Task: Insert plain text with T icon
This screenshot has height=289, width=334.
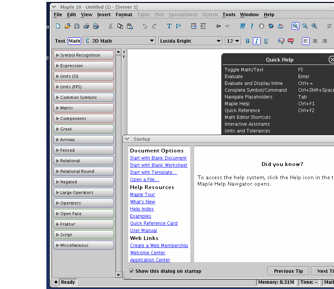Action: [x=169, y=26]
